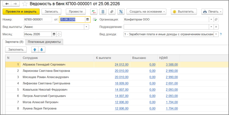The width and height of the screenshot is (229, 115).
Task: Click the empty Подразделение field
Action: click(x=166, y=27)
